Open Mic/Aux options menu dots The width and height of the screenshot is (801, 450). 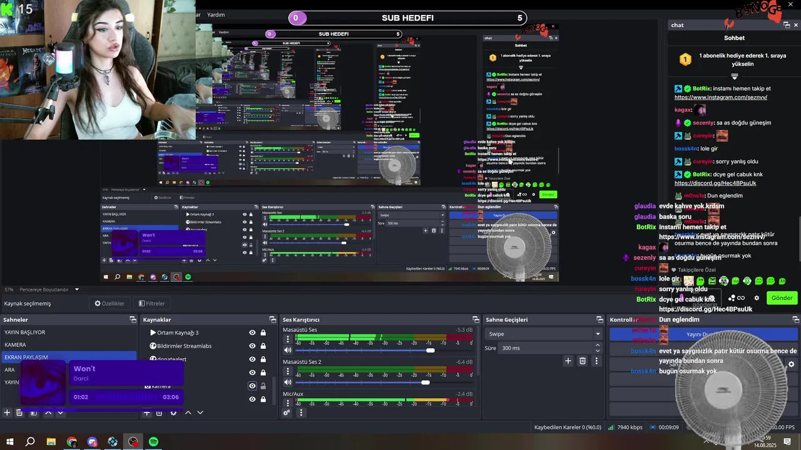pyautogui.click(x=288, y=402)
